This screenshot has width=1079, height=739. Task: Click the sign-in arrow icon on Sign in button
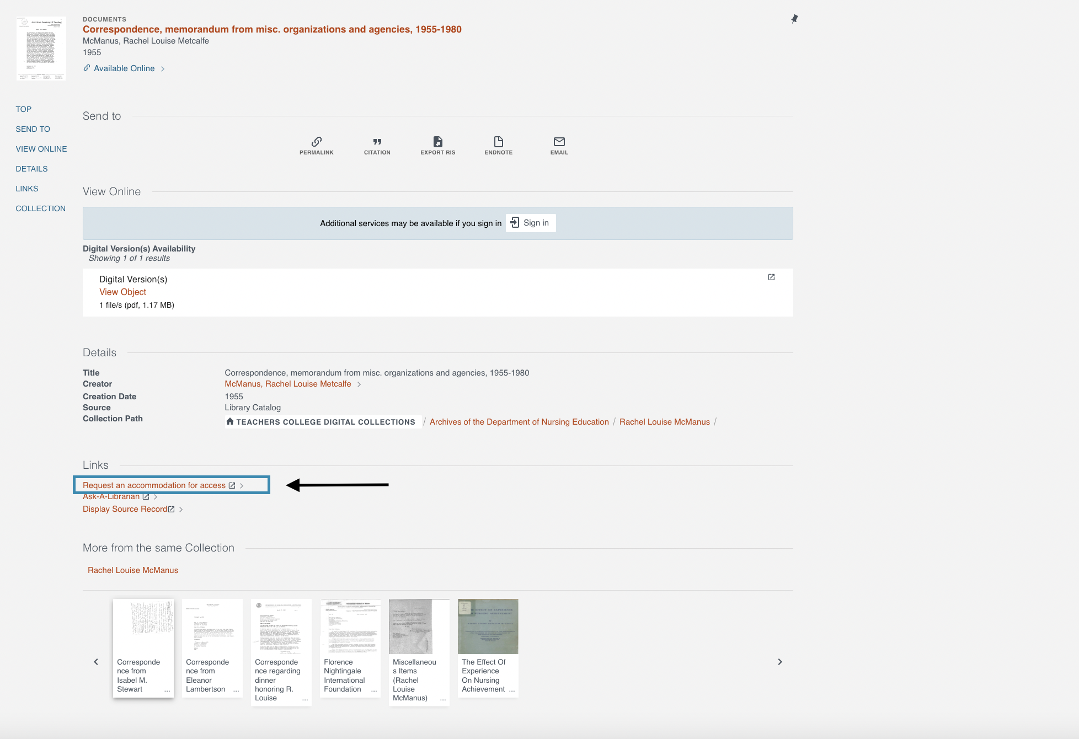(515, 223)
